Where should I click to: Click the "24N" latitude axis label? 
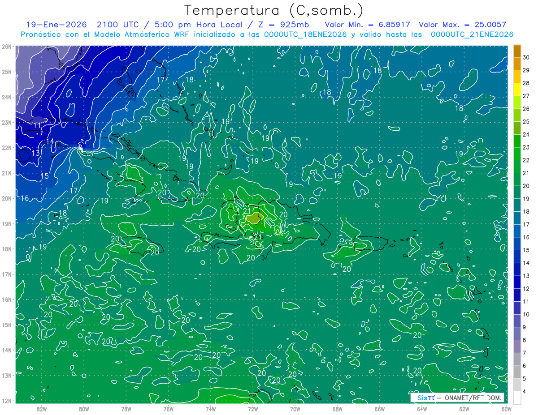pyautogui.click(x=6, y=97)
